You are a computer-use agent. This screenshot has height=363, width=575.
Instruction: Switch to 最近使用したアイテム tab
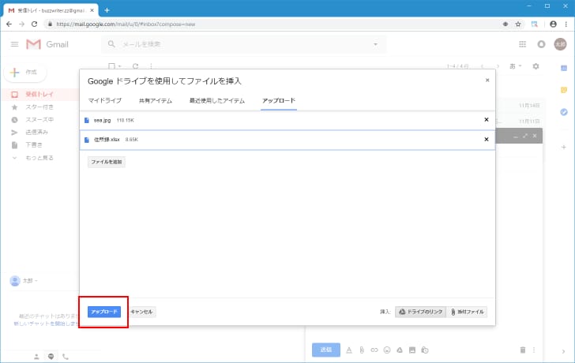click(x=216, y=100)
